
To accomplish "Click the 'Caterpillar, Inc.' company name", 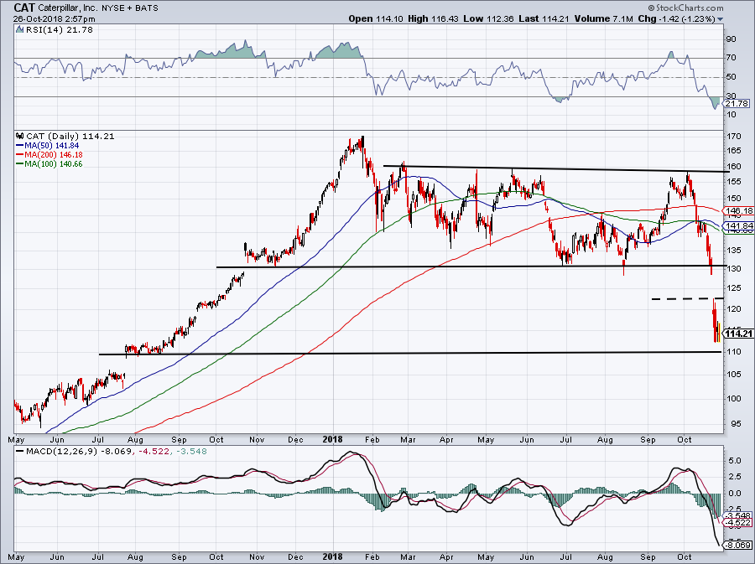I will click(69, 8).
